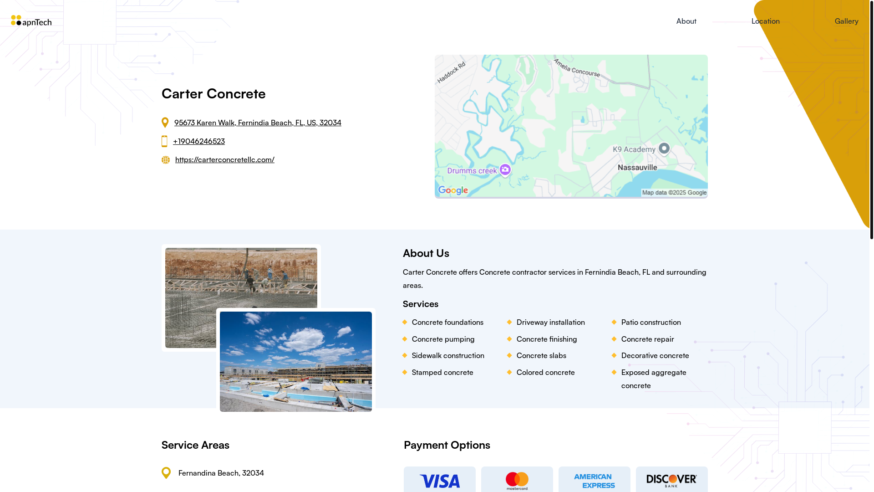Select the American Express payment card
Image resolution: width=874 pixels, height=492 pixels.
pyautogui.click(x=595, y=479)
